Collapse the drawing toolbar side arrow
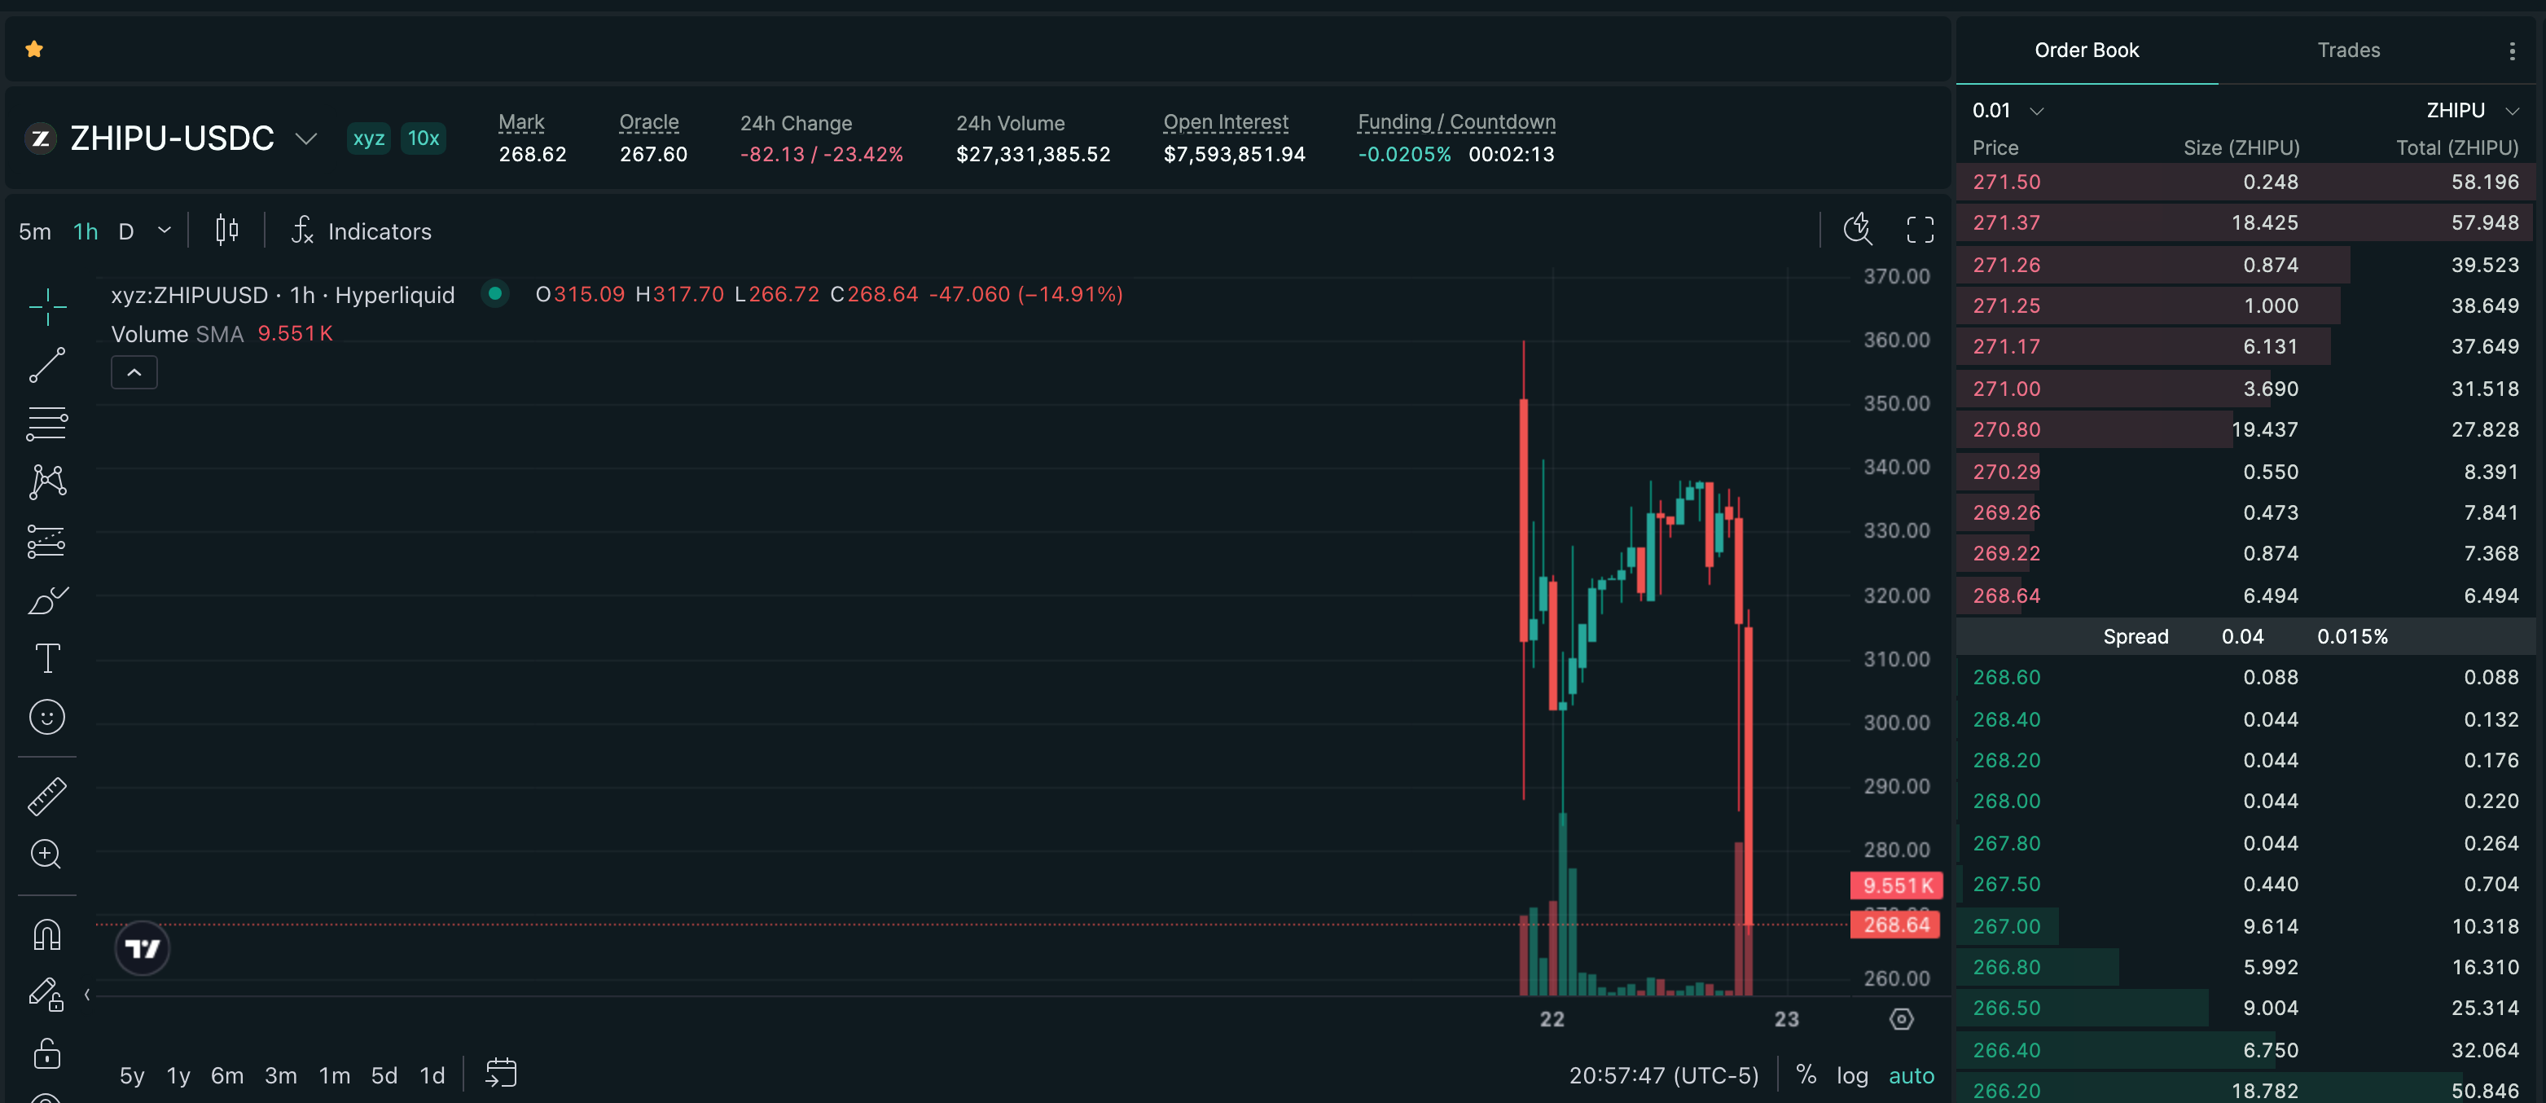Viewport: 2546px width, 1103px height. point(87,995)
